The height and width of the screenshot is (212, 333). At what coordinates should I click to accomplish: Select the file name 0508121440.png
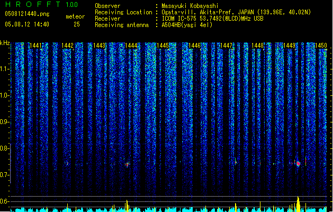27,14
